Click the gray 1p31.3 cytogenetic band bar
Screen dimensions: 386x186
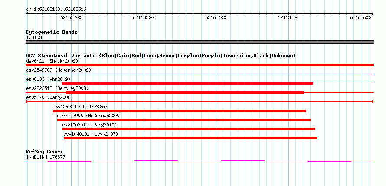(x=200, y=42)
